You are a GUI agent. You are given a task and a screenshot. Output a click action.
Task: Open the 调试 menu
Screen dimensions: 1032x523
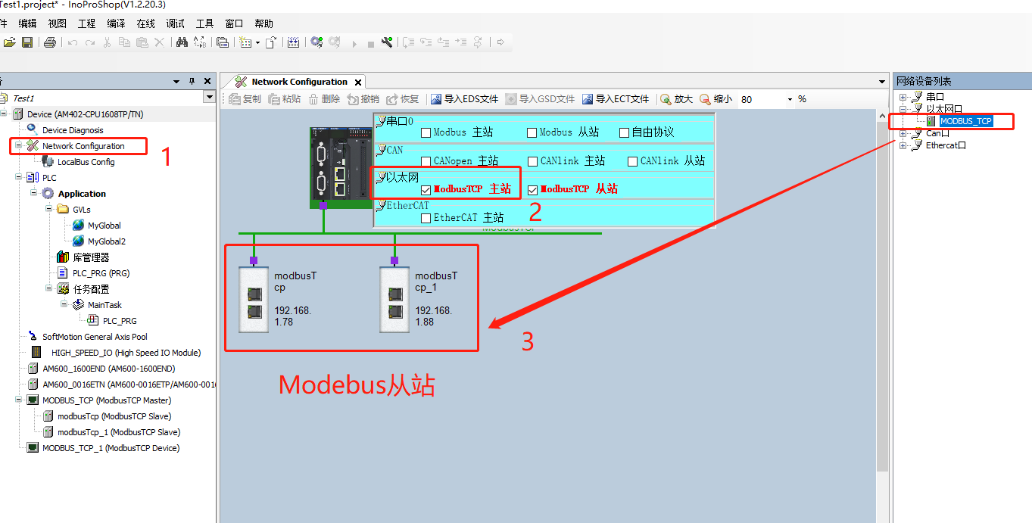coord(175,23)
